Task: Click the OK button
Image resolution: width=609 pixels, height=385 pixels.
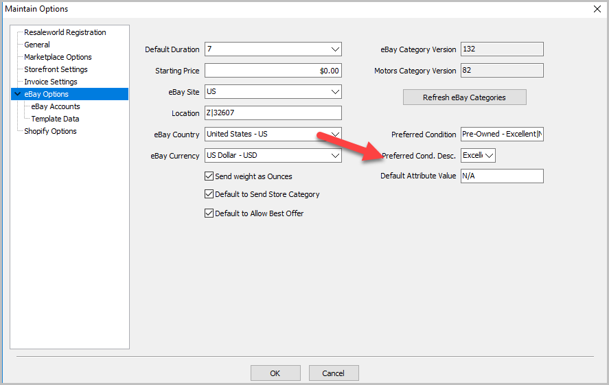Action: (x=275, y=373)
